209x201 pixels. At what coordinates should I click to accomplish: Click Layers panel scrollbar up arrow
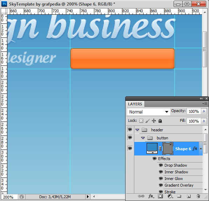pyautogui.click(x=205, y=130)
